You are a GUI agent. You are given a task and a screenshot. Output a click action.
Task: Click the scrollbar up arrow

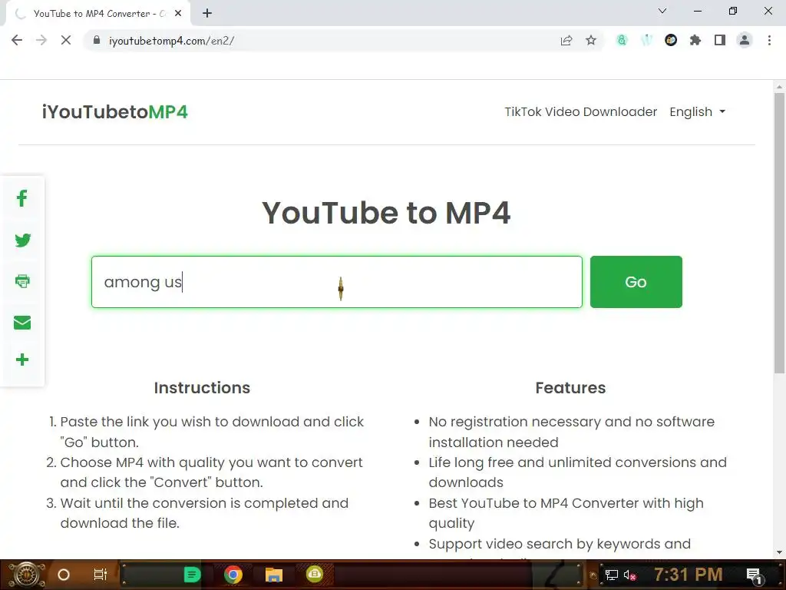pyautogui.click(x=779, y=86)
